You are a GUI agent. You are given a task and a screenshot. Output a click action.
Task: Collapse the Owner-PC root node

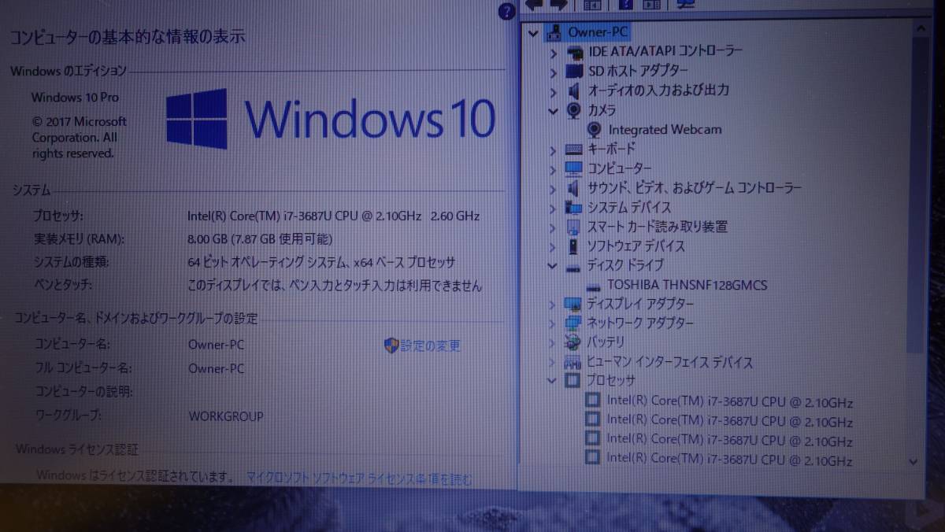point(533,33)
